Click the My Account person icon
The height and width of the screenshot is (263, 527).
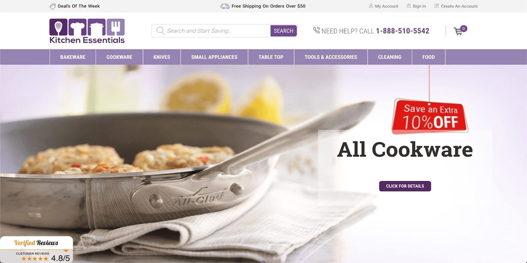tap(371, 6)
